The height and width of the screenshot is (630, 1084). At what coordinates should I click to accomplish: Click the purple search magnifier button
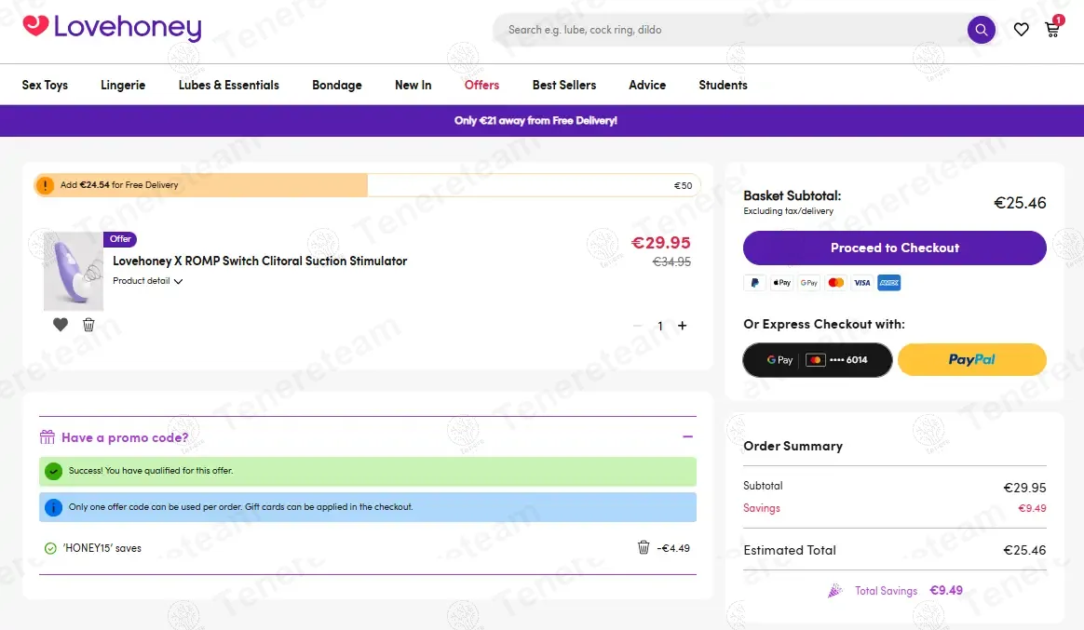981,30
